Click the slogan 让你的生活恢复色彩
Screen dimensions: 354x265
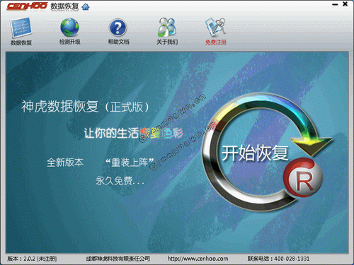click(x=134, y=133)
